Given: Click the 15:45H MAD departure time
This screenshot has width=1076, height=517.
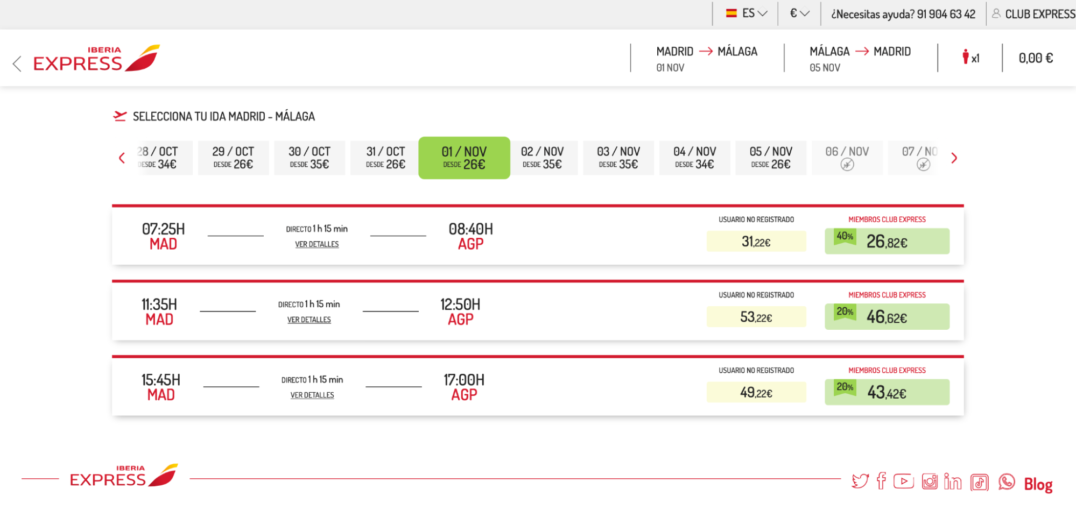Looking at the screenshot, I should [x=161, y=387].
